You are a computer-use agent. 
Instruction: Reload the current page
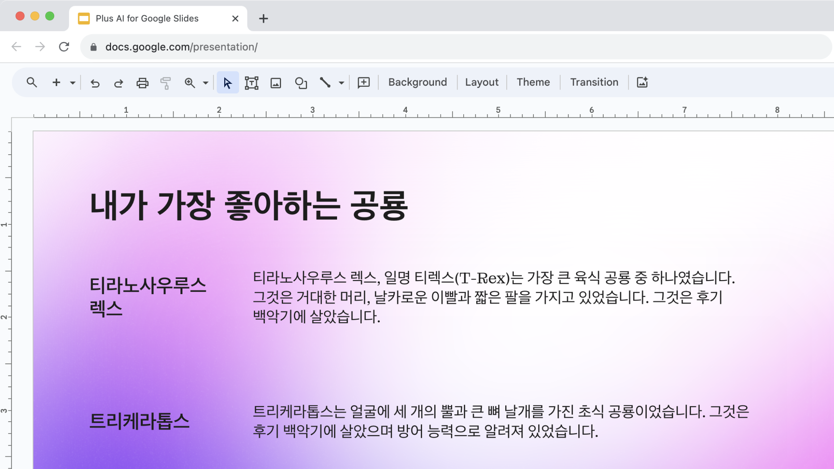point(64,46)
